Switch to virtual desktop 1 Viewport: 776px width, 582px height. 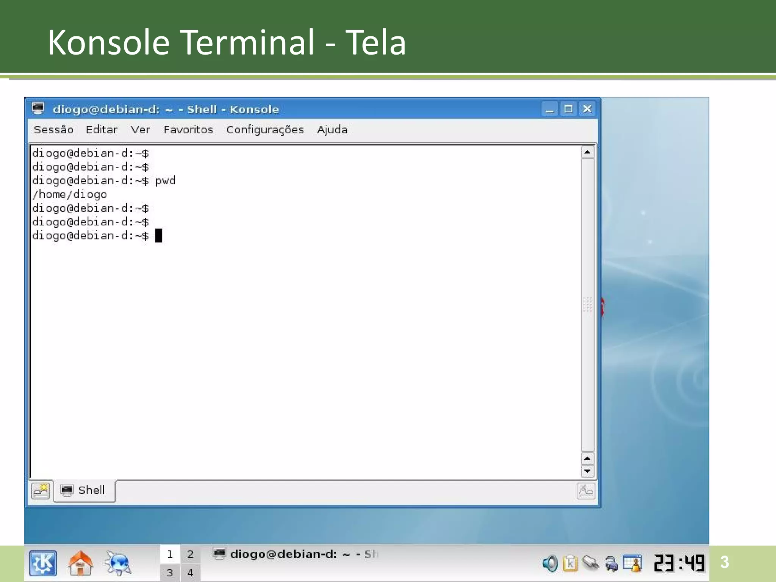click(170, 554)
